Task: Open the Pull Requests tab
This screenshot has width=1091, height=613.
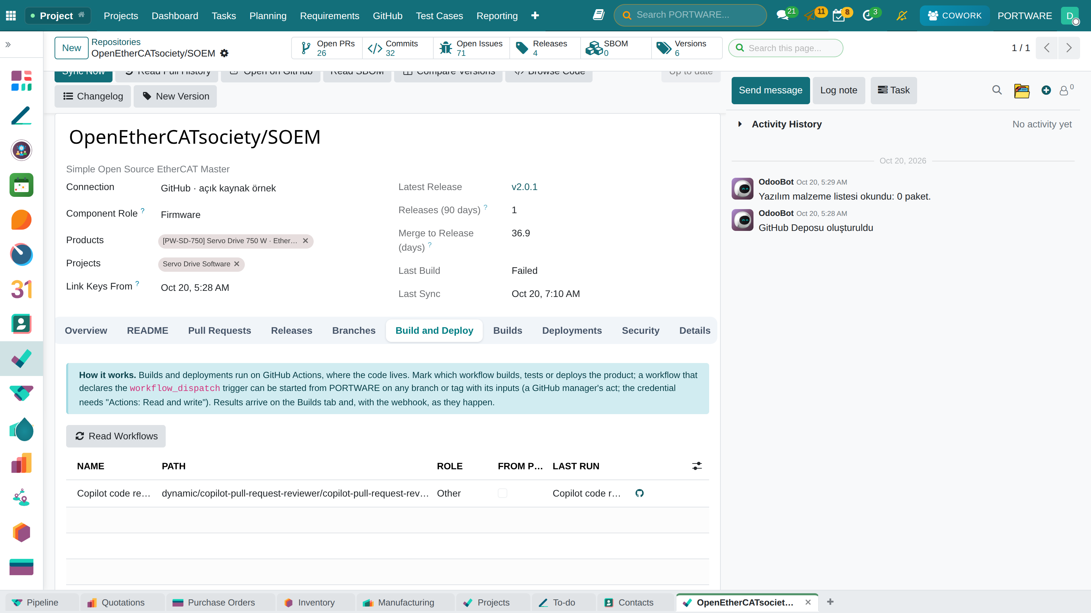Action: [219, 330]
